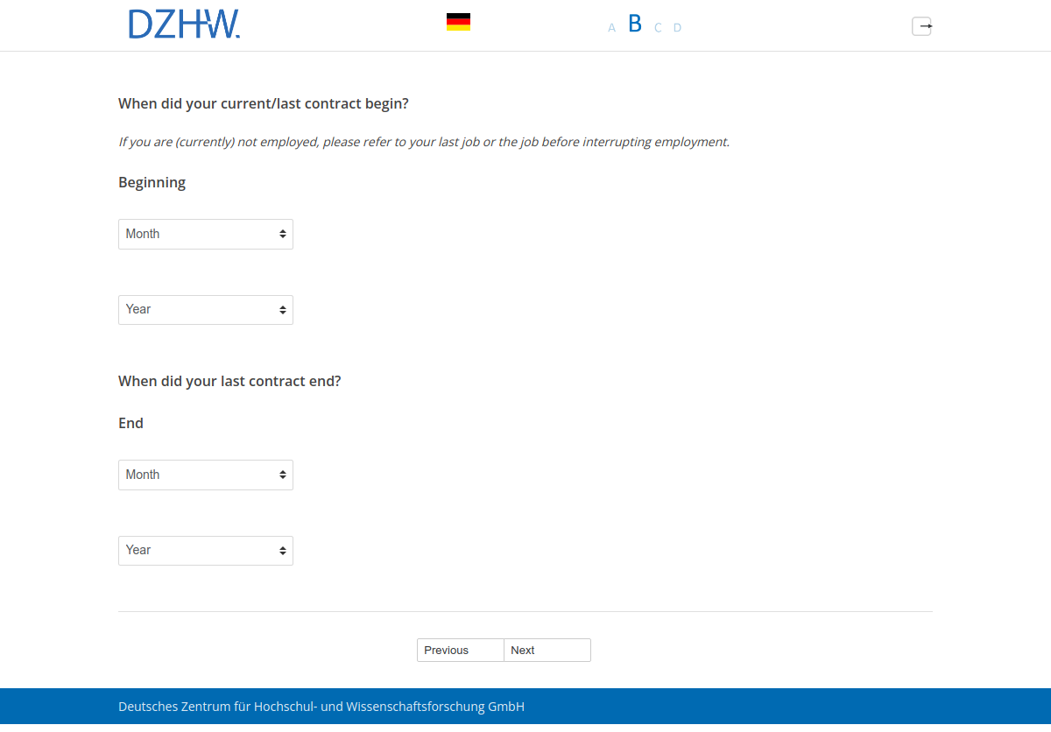Choose font size C
Image resolution: width=1051 pixels, height=732 pixels.
pos(658,28)
